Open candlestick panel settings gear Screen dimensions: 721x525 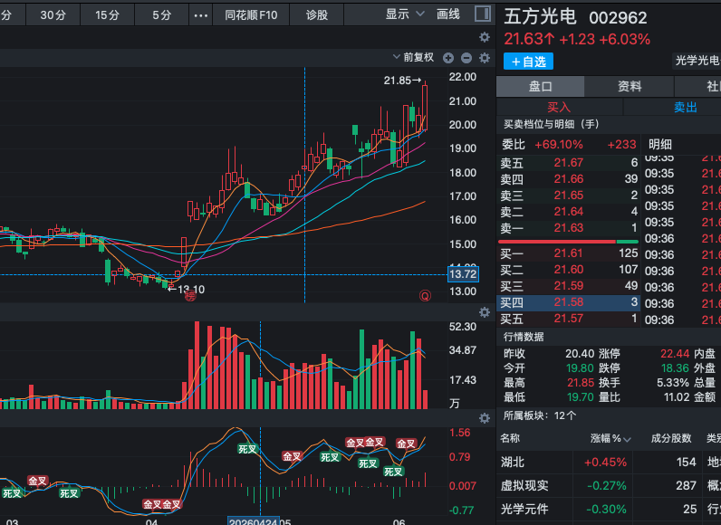click(485, 58)
